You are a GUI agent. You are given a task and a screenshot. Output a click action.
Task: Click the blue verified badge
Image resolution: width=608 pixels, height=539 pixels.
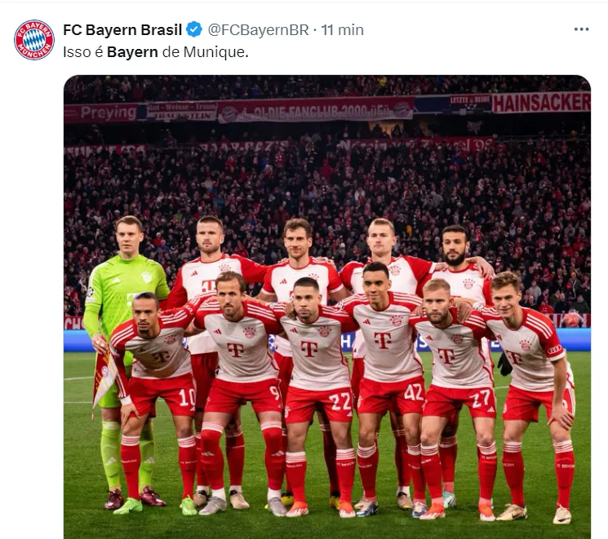pyautogui.click(x=194, y=30)
